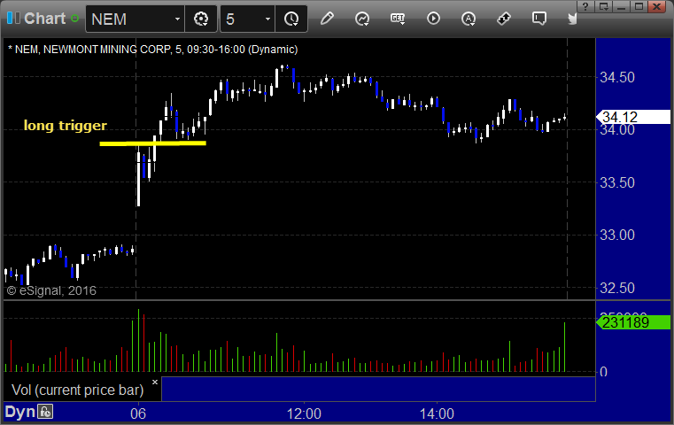Click the 33.50 price axis label

tap(616, 182)
